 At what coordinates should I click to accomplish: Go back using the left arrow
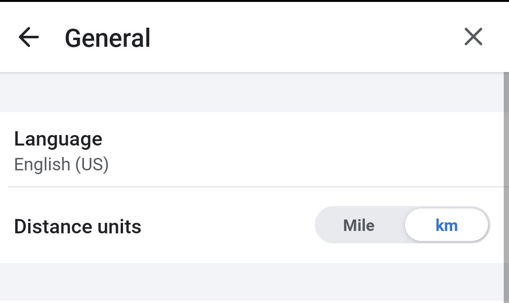[29, 37]
